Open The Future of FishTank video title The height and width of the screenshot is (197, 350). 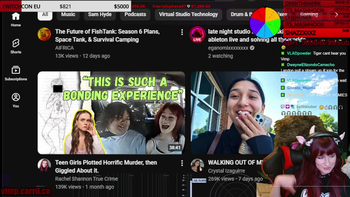pos(107,36)
